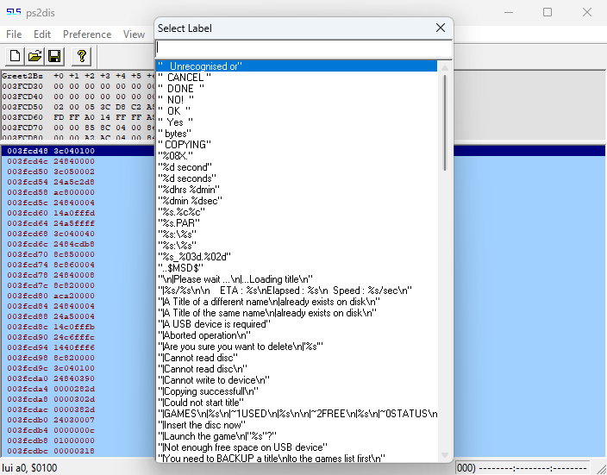Click the label list scroll up arrow
This screenshot has width=607, height=475.
click(445, 66)
